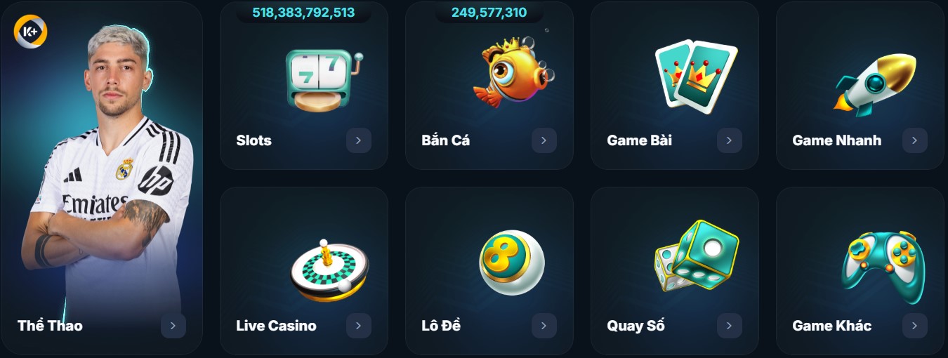Click the teal dice icon
The width and height of the screenshot is (948, 358).
point(697,256)
